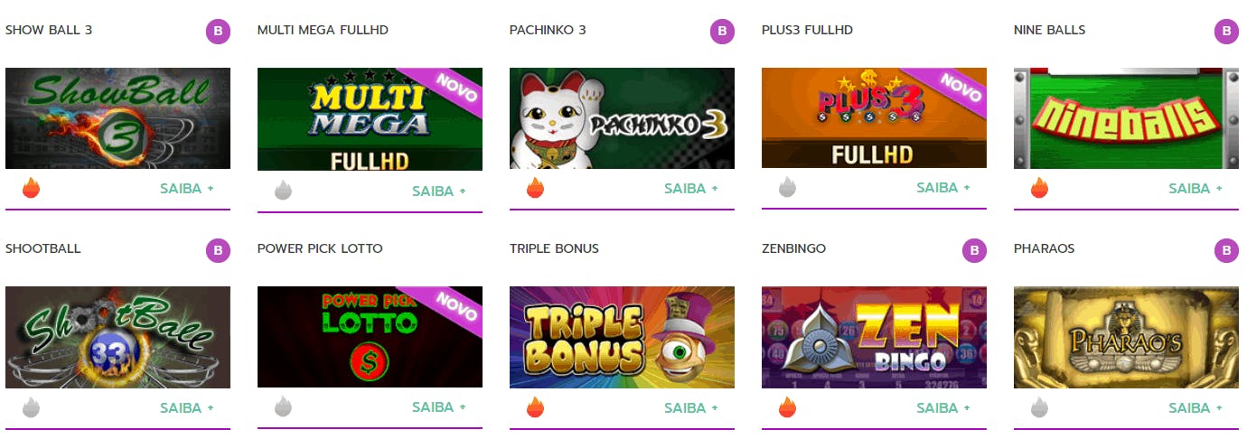The width and height of the screenshot is (1247, 439).
Task: Click the gray flame icon under Multi Mega FullHD
Action: (283, 191)
